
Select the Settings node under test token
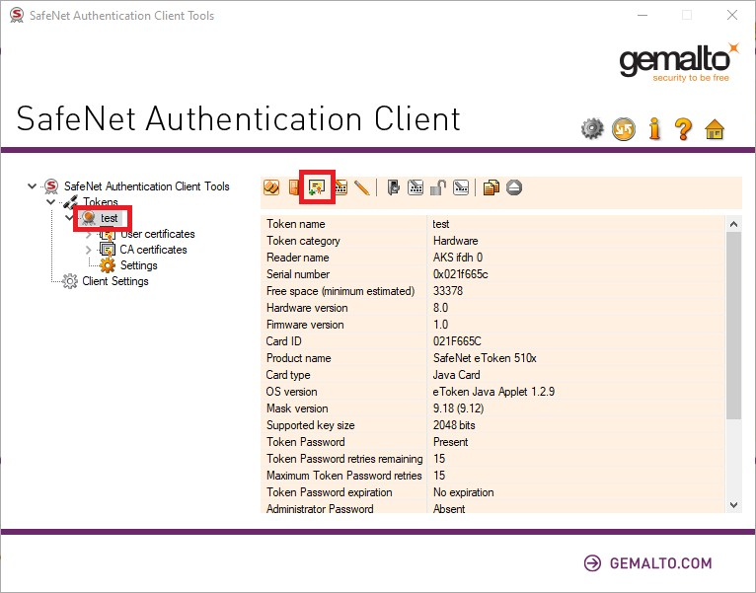click(x=138, y=265)
